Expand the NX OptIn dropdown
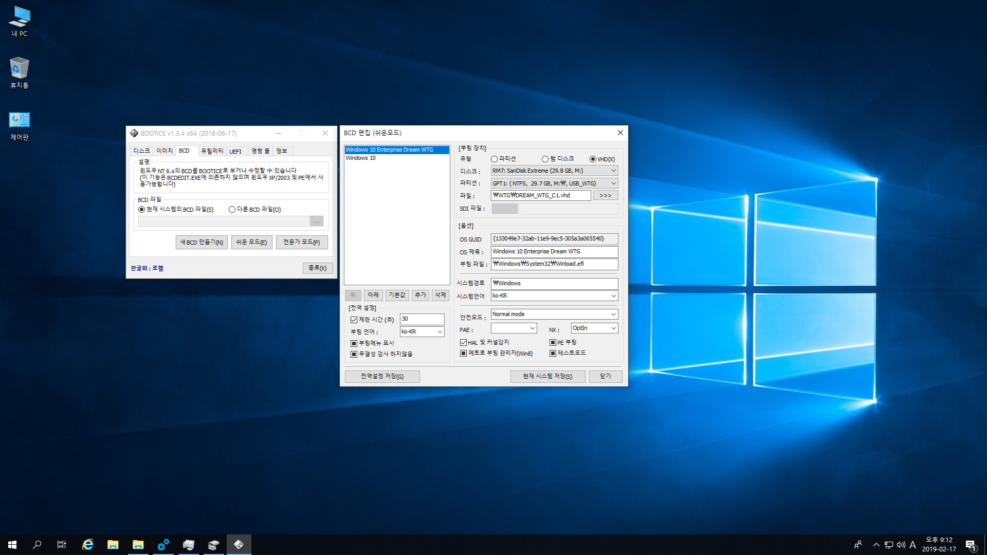 [x=594, y=328]
